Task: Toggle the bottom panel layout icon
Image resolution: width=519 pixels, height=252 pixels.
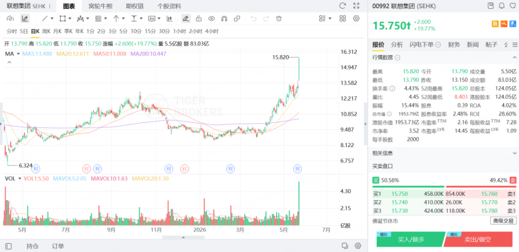Action: click(x=9, y=246)
